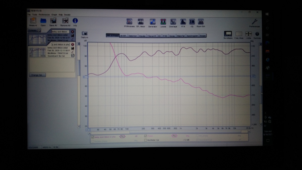Open the File menu
Image resolution: width=302 pixels, height=170 pixels.
(x=29, y=15)
